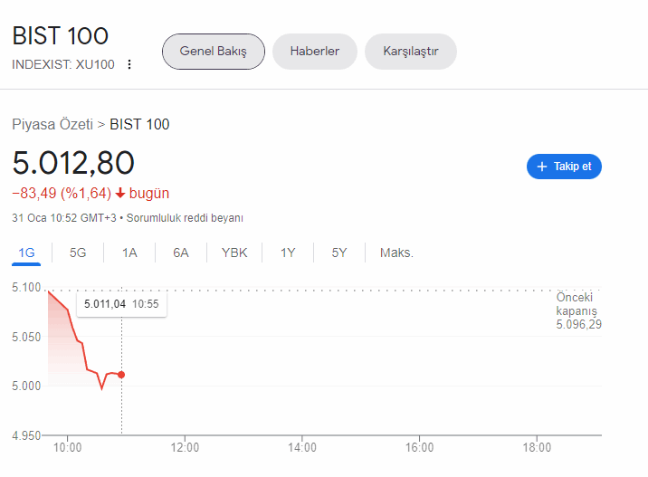This screenshot has height=477, width=648.
Task: Display the Maks. chart range
Action: (x=396, y=253)
